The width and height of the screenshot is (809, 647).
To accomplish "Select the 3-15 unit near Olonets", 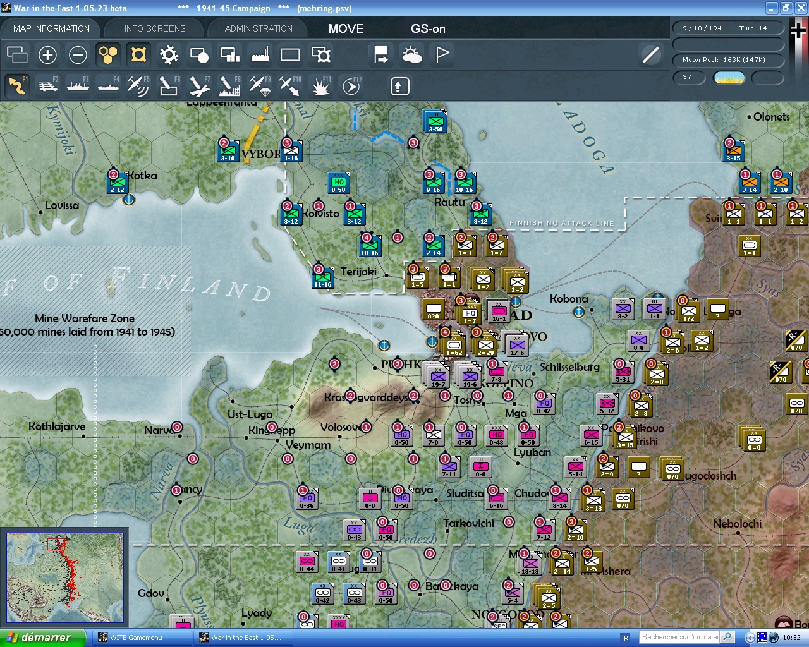I will point(733,151).
